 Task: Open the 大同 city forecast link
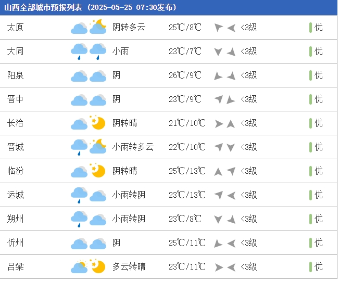(x=15, y=52)
